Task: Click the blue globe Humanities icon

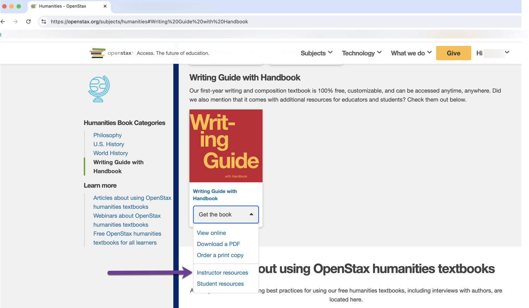Action: (x=98, y=89)
